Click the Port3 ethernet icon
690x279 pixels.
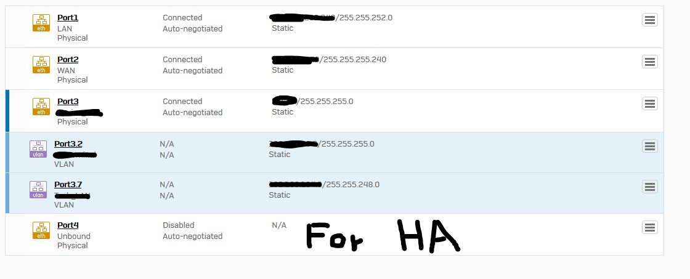click(41, 107)
